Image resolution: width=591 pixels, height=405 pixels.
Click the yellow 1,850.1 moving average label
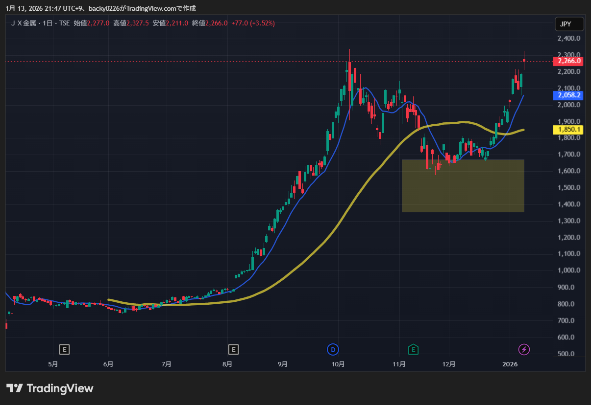(x=568, y=130)
